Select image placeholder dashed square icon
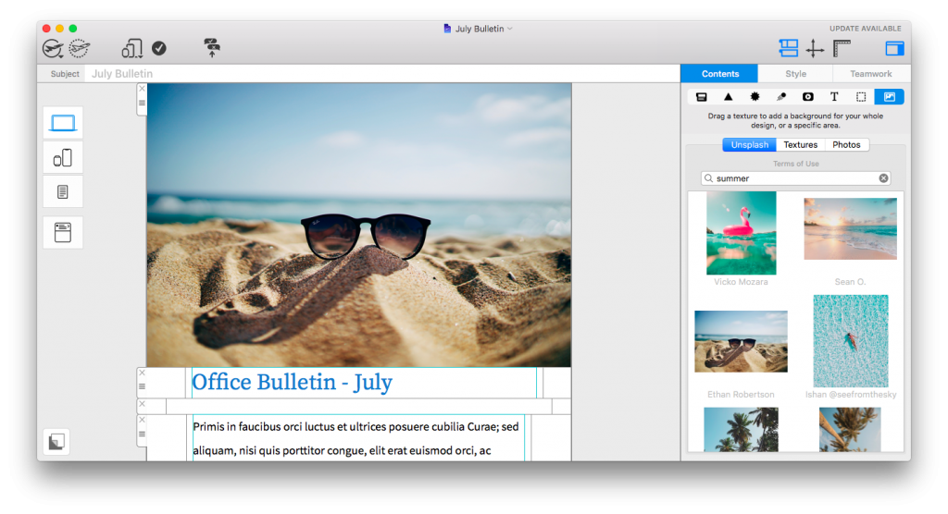 [861, 97]
